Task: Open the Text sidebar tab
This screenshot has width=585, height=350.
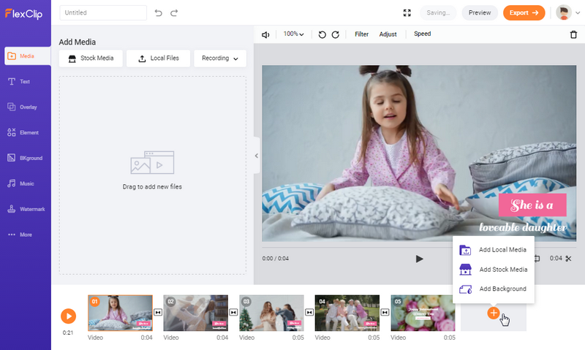Action: pyautogui.click(x=19, y=81)
